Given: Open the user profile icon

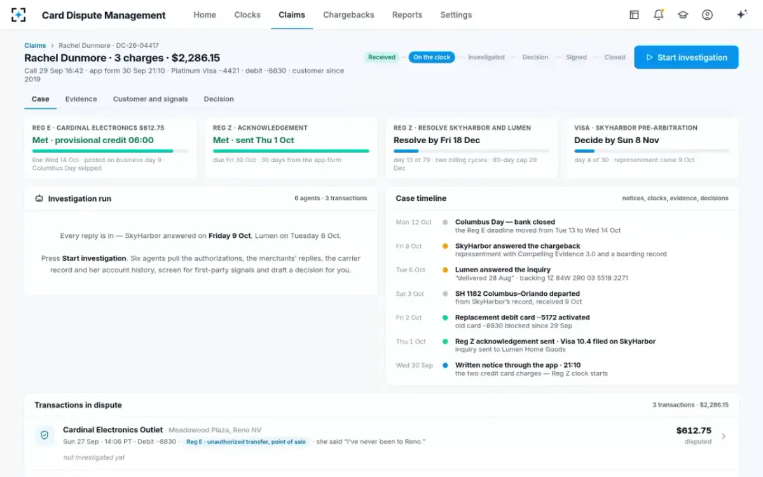Looking at the screenshot, I should 707,15.
